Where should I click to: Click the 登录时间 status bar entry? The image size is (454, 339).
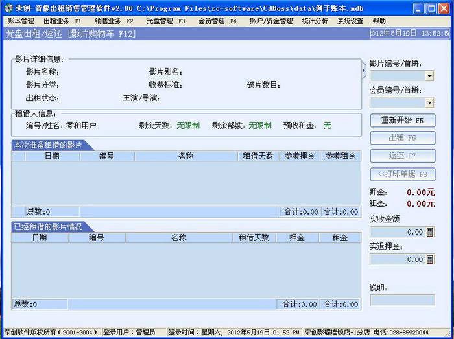(x=233, y=333)
